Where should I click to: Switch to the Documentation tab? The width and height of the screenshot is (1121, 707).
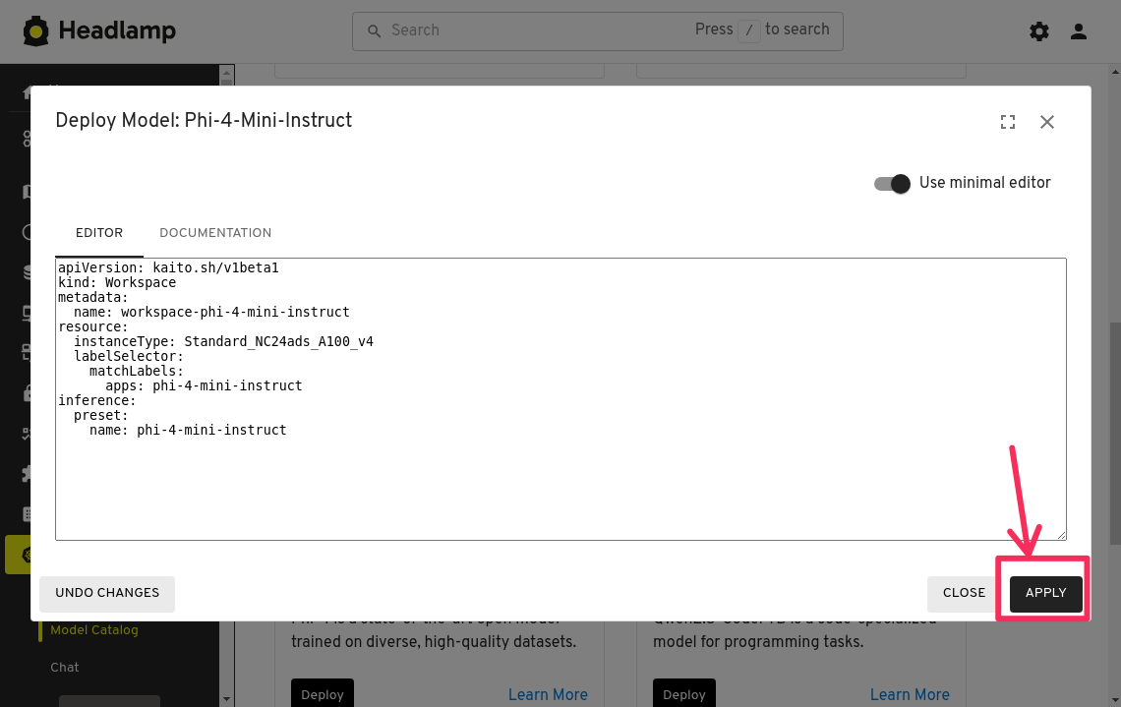(x=215, y=233)
